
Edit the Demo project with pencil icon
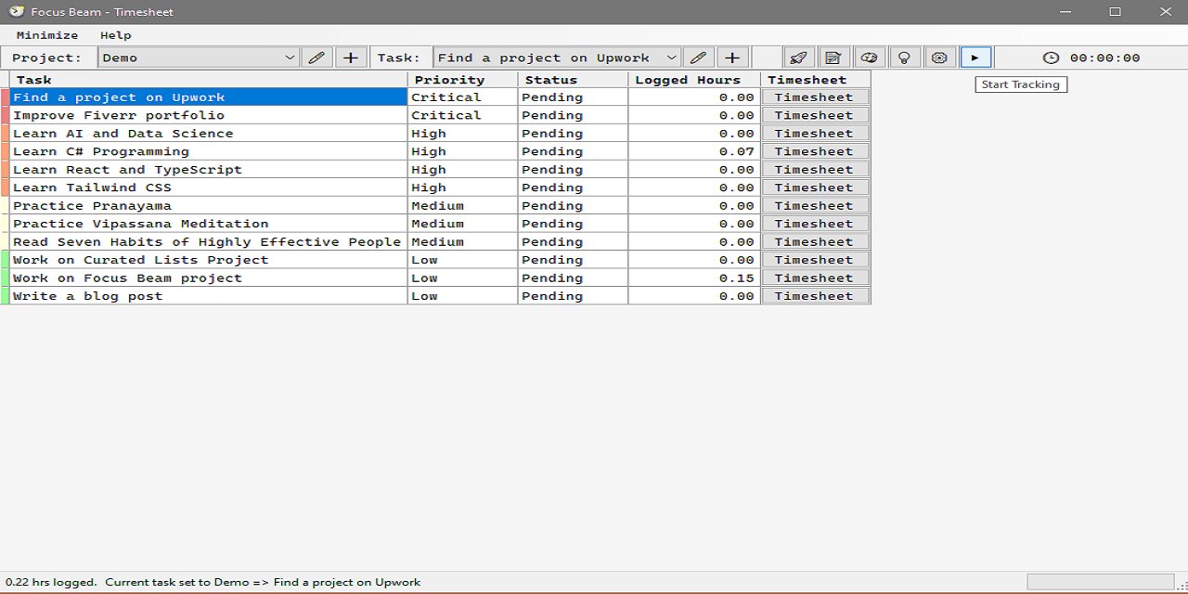[316, 58]
